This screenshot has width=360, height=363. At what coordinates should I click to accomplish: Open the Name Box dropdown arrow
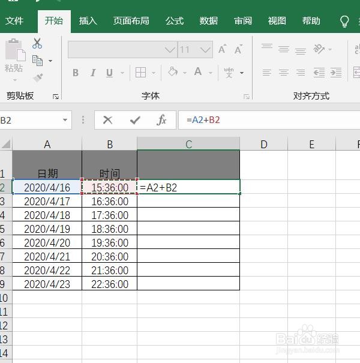[x=65, y=120]
